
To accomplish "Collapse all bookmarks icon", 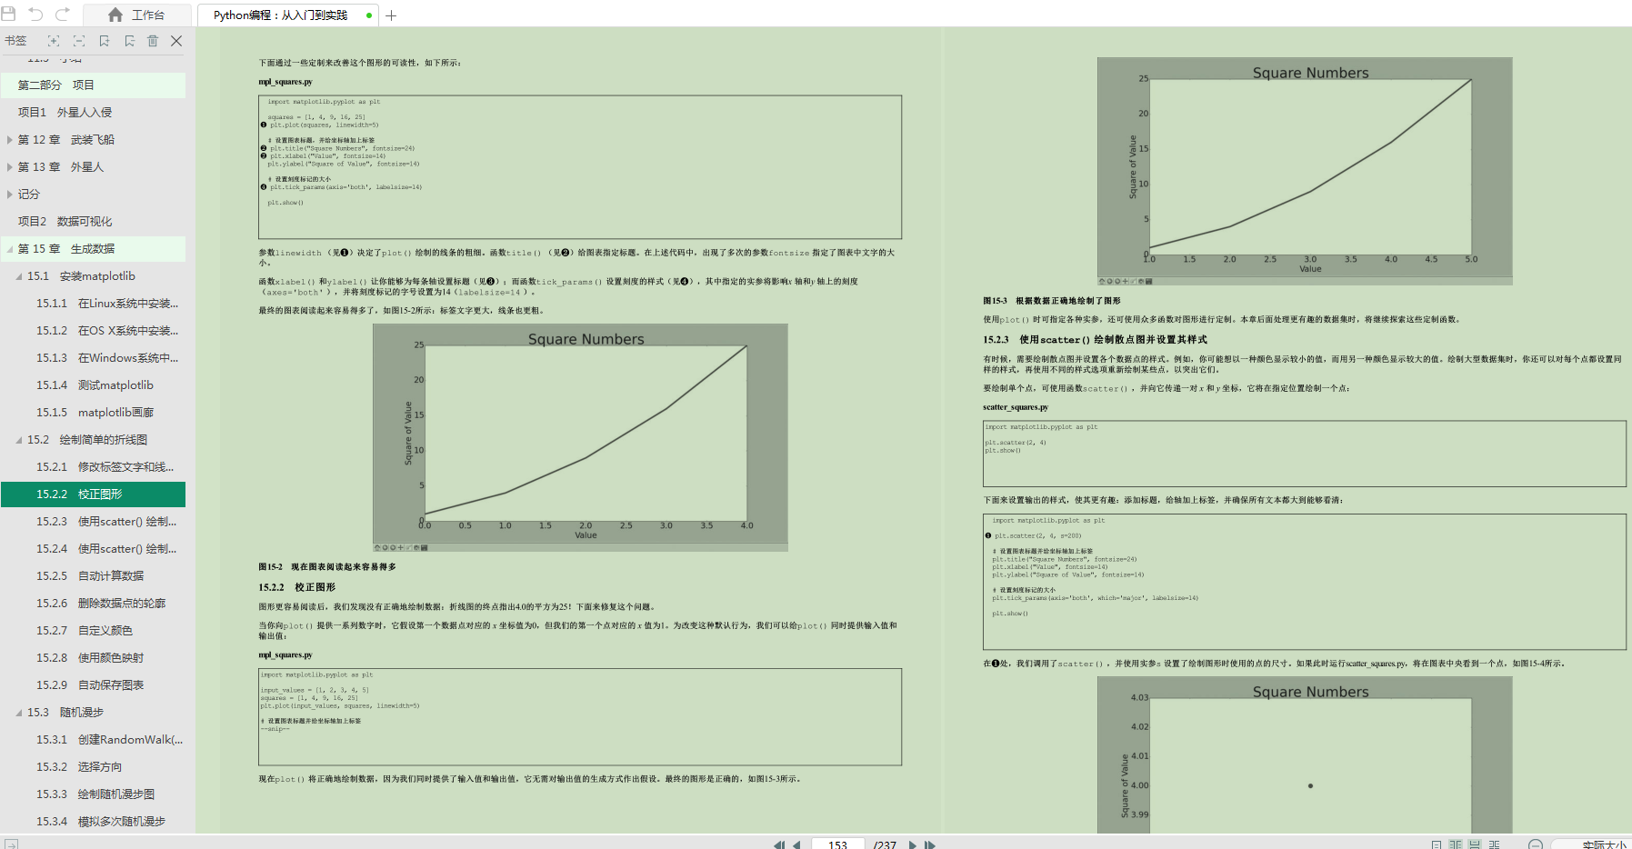I will point(79,41).
